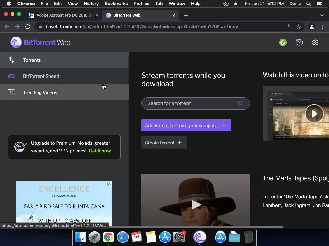
Task: Reload the BitTorrent Web page
Action: point(28,27)
